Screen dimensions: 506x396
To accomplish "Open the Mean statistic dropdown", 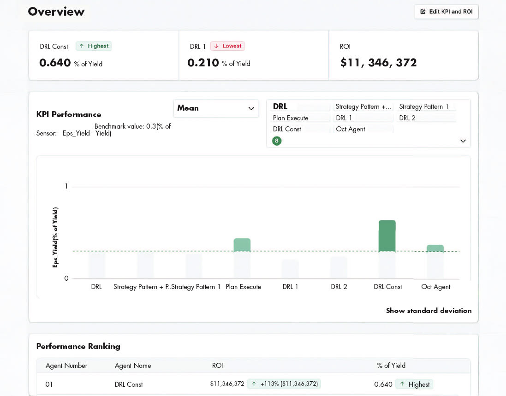I will tap(216, 108).
